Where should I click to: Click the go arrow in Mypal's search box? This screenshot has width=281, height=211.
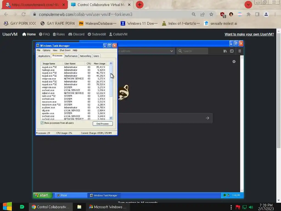point(207,118)
